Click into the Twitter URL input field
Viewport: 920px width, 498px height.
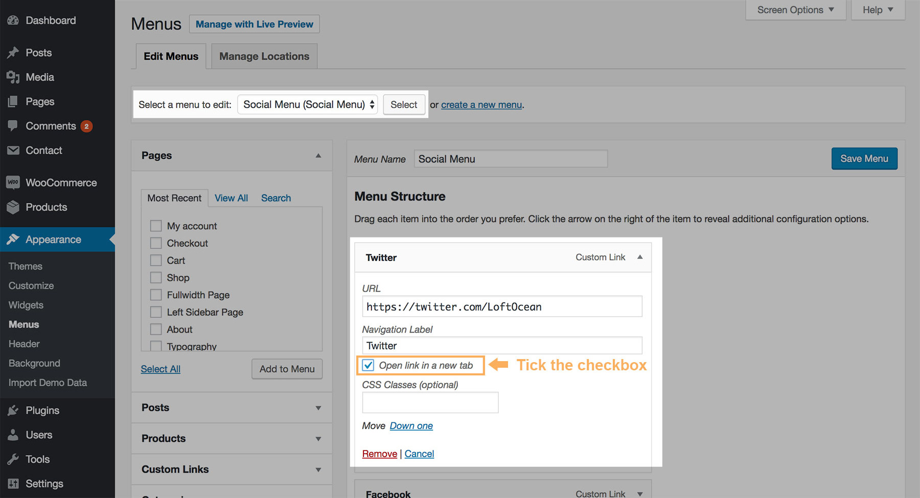pos(502,306)
